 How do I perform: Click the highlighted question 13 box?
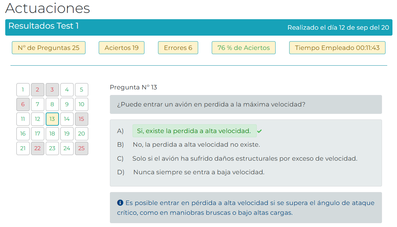(x=52, y=119)
